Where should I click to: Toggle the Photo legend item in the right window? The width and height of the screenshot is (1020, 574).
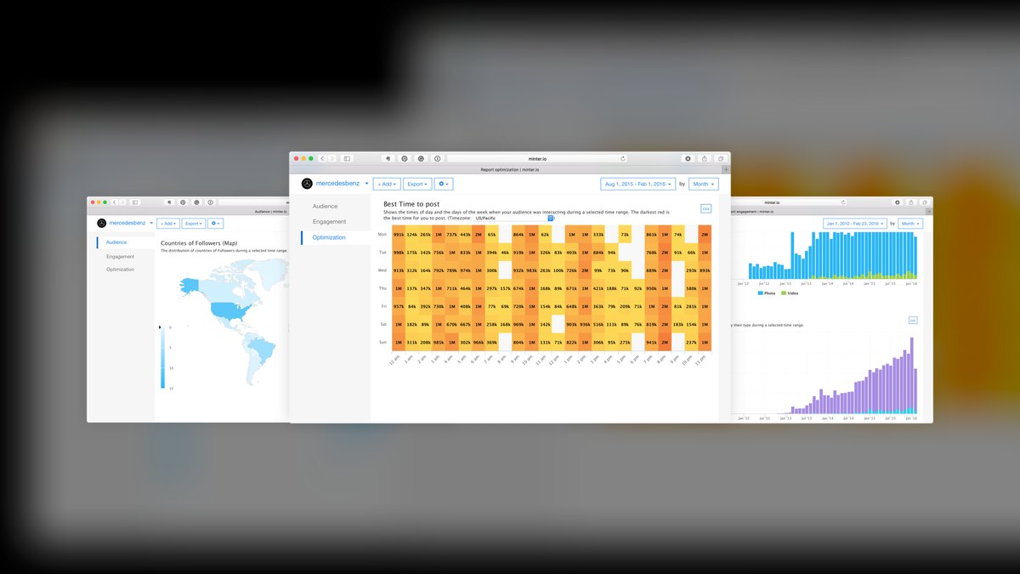pos(766,293)
